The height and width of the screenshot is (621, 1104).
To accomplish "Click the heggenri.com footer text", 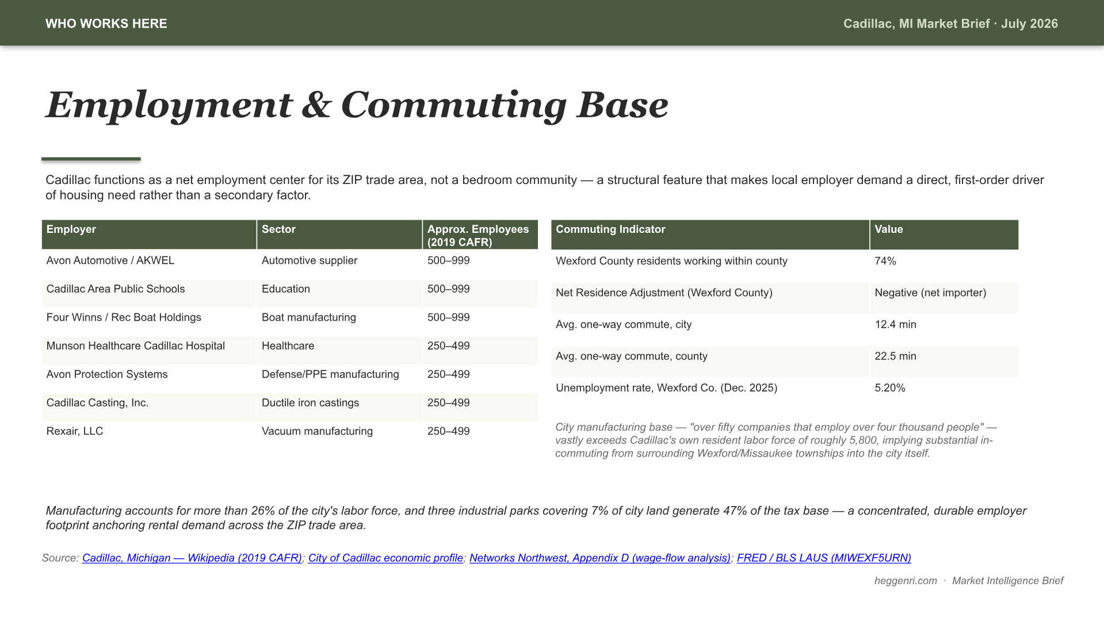I will tap(906, 581).
